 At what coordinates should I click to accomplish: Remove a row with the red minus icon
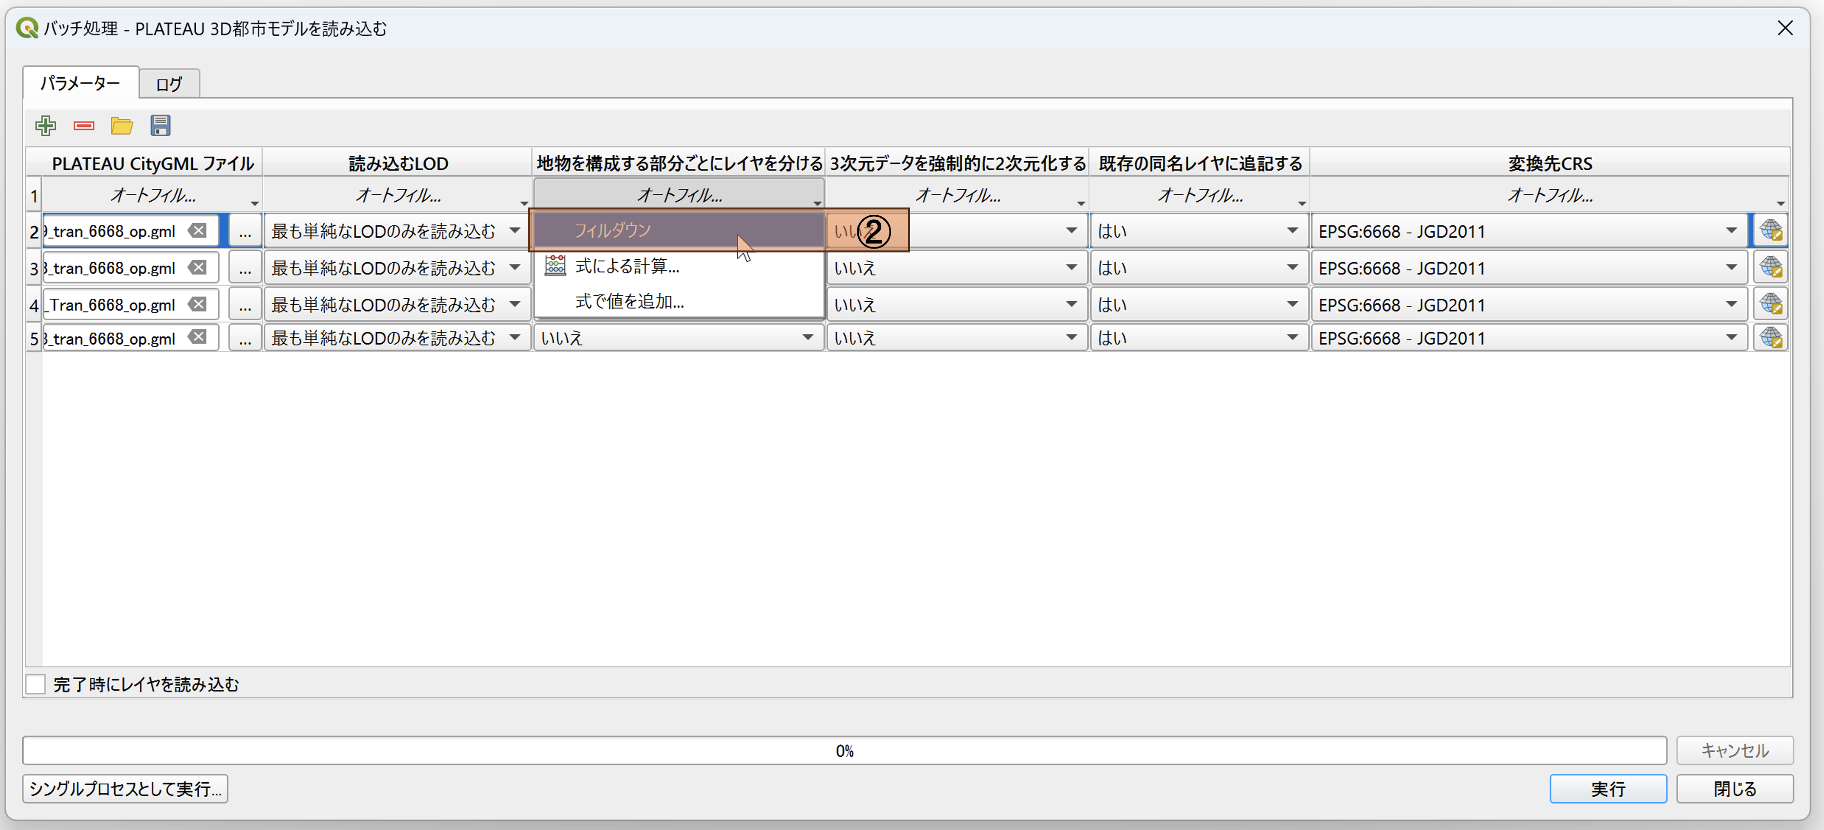click(83, 126)
